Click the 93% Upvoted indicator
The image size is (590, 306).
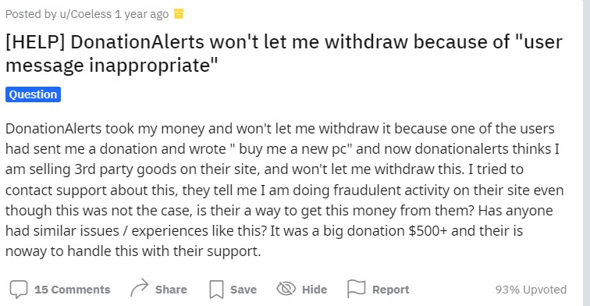[x=531, y=290]
